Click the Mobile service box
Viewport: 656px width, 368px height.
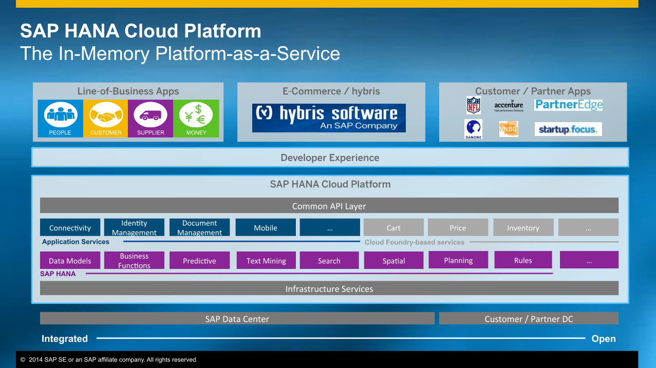pyautogui.click(x=266, y=227)
